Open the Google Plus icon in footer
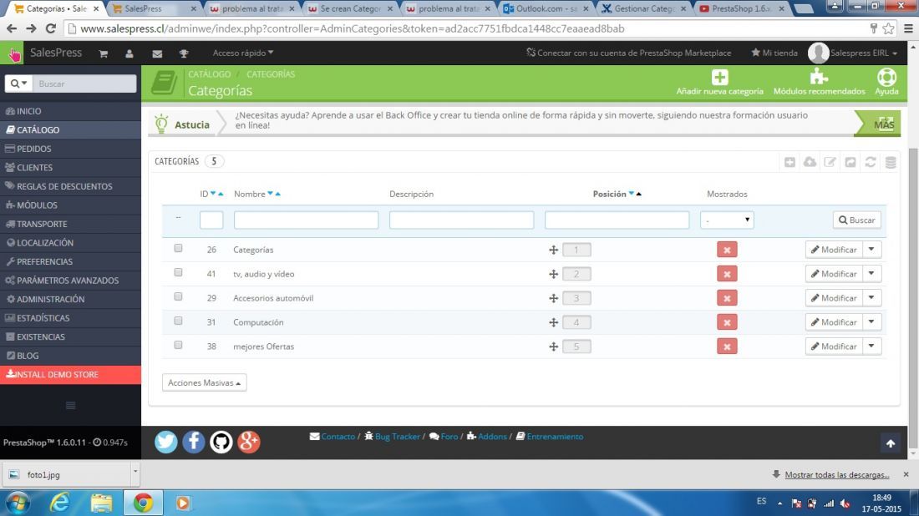This screenshot has width=919, height=516. [248, 442]
